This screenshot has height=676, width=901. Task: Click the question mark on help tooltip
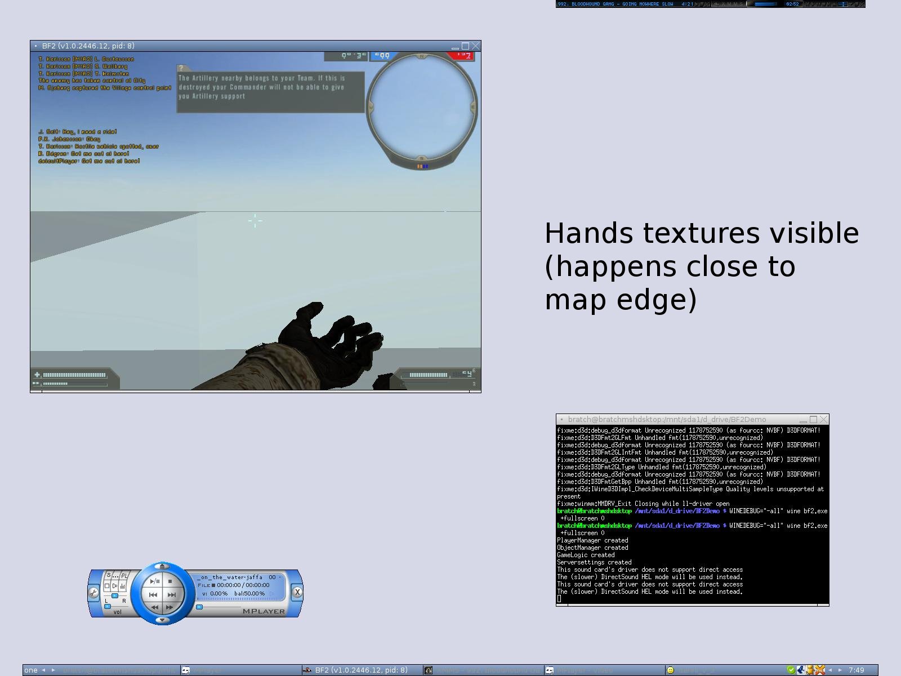click(181, 68)
